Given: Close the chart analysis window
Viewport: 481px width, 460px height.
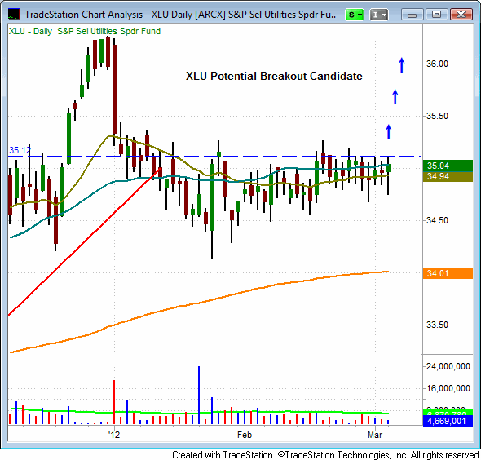Looking at the screenshot, I should click(461, 15).
